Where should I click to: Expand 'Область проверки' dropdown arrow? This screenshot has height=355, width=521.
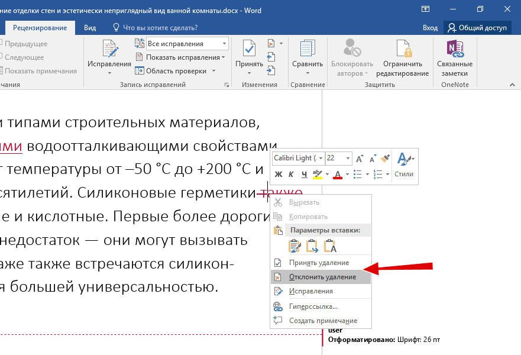click(x=213, y=71)
